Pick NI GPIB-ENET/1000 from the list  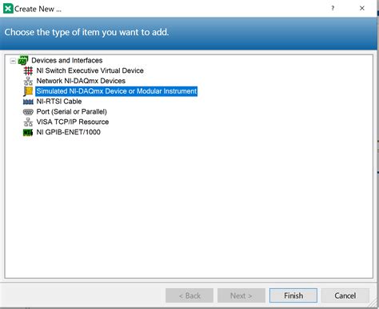[68, 132]
